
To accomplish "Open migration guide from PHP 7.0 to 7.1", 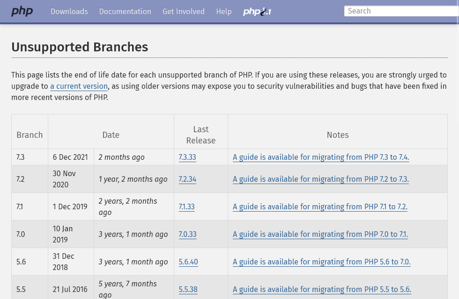I will pyautogui.click(x=320, y=234).
